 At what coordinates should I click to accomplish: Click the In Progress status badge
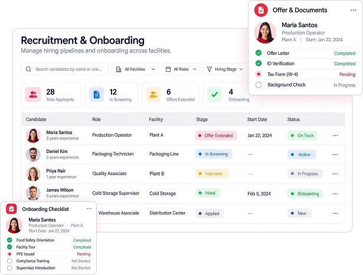tap(305, 174)
